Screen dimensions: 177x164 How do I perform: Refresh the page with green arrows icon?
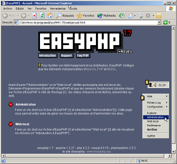coord(42,16)
